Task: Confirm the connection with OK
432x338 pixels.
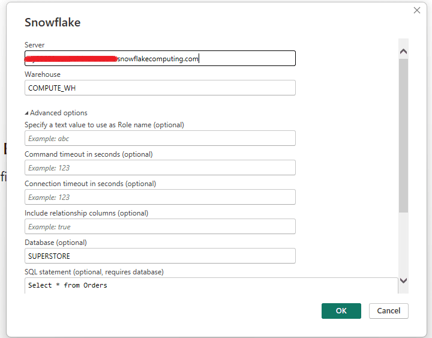Action: pyautogui.click(x=341, y=311)
